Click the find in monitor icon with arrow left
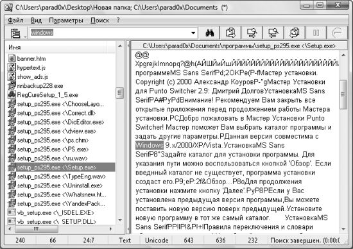The height and width of the screenshot is (249, 353). 273,33
